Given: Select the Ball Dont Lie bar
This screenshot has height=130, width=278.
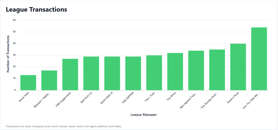Looking at the screenshot, I should pos(91,73).
